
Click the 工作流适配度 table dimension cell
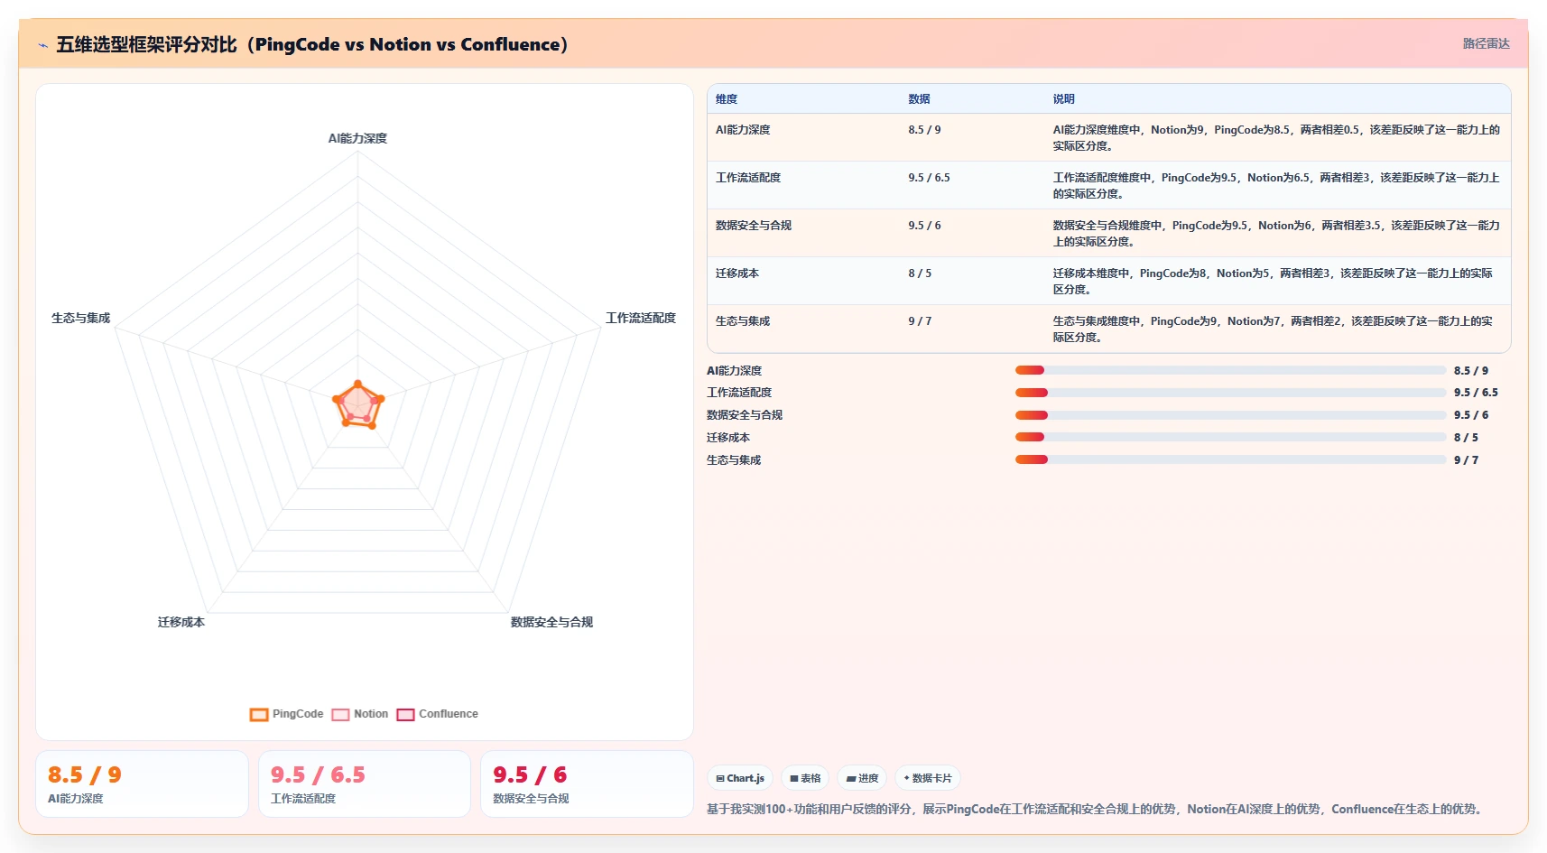(x=748, y=178)
